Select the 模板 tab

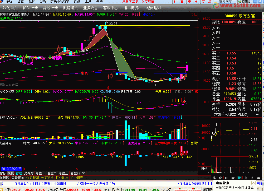click(11, 173)
